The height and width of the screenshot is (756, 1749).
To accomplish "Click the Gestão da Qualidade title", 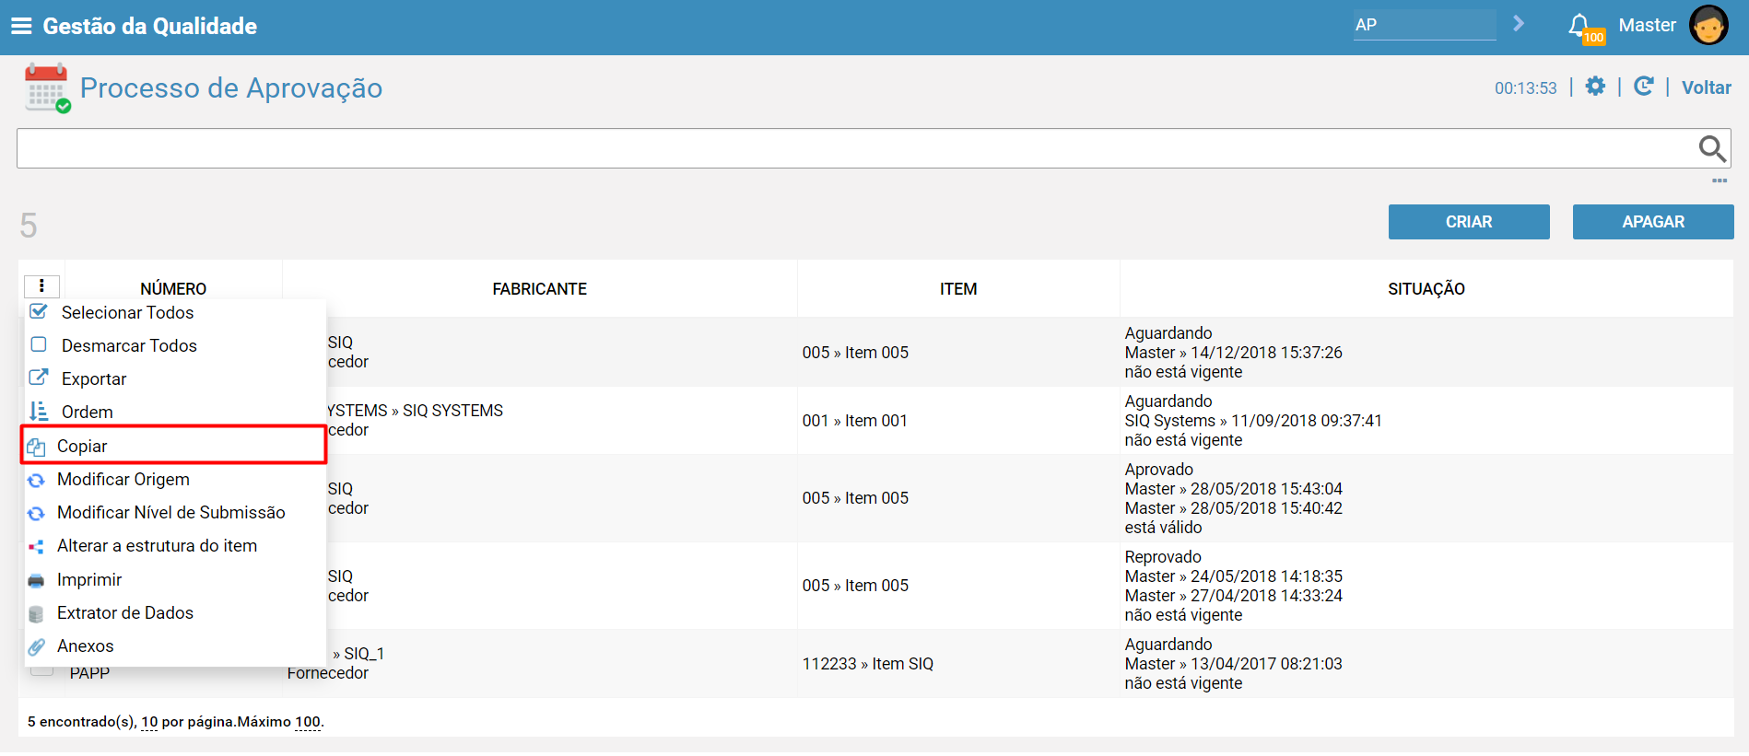I will (x=150, y=26).
